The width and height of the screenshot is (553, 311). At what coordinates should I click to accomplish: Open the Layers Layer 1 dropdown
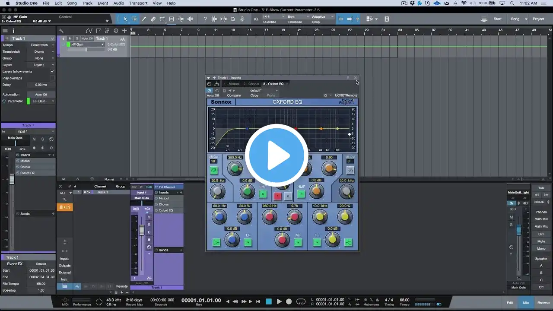tap(42, 65)
